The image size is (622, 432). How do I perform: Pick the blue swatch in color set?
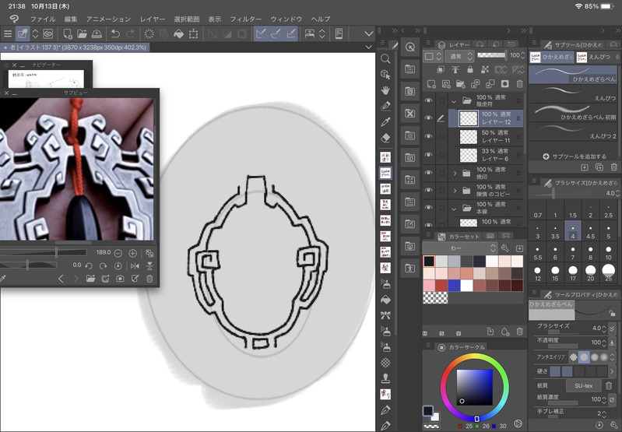pyautogui.click(x=454, y=286)
